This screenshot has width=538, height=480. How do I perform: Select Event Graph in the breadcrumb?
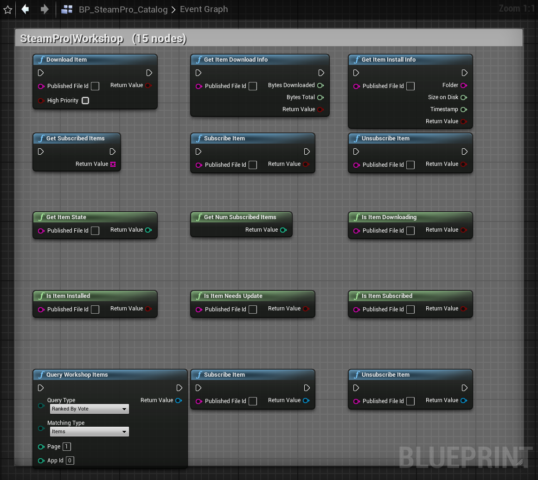[204, 9]
